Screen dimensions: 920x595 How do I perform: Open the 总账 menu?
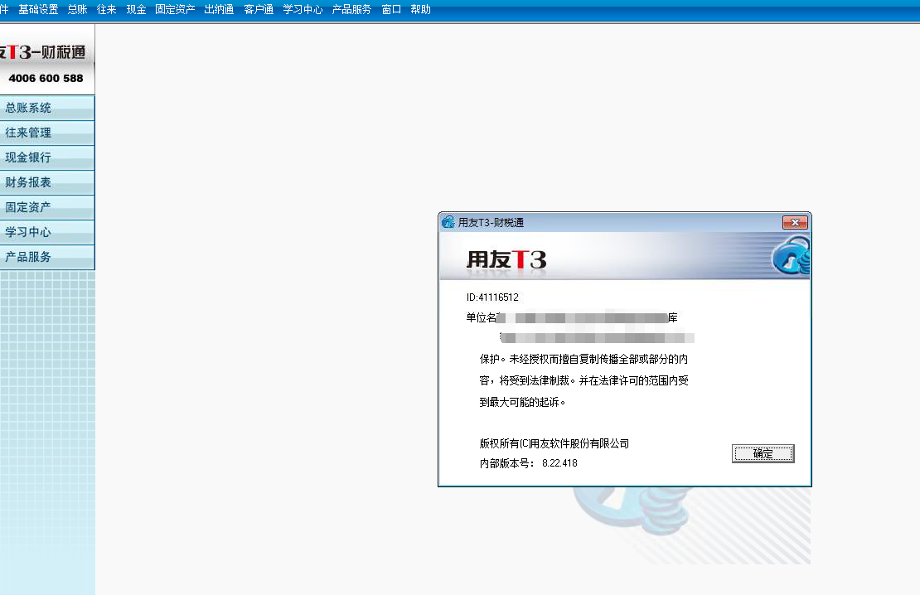tap(77, 9)
